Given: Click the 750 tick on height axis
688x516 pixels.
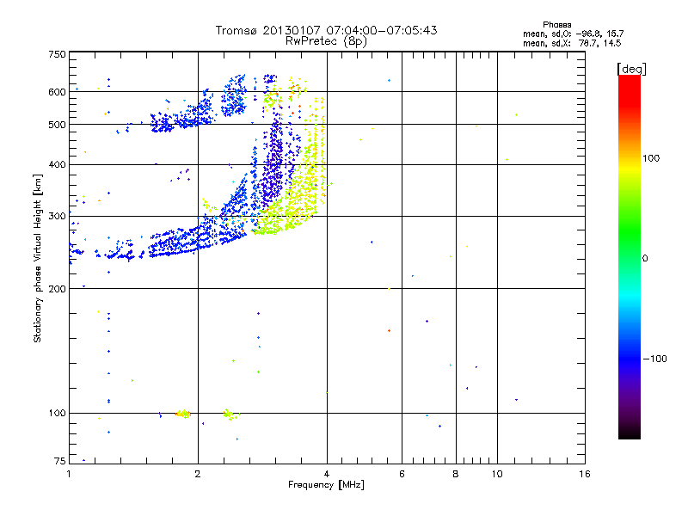Looking at the screenshot, I should (x=57, y=54).
